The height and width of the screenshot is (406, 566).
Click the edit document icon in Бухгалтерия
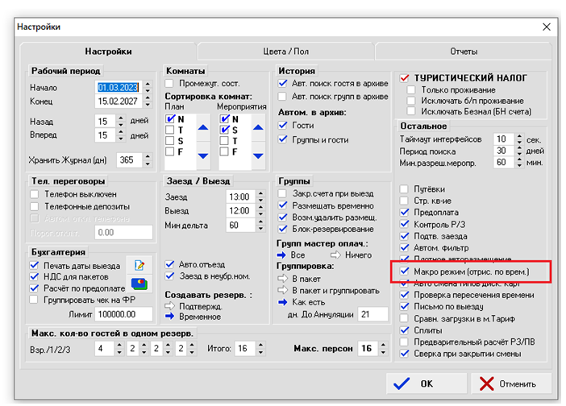[x=139, y=265]
